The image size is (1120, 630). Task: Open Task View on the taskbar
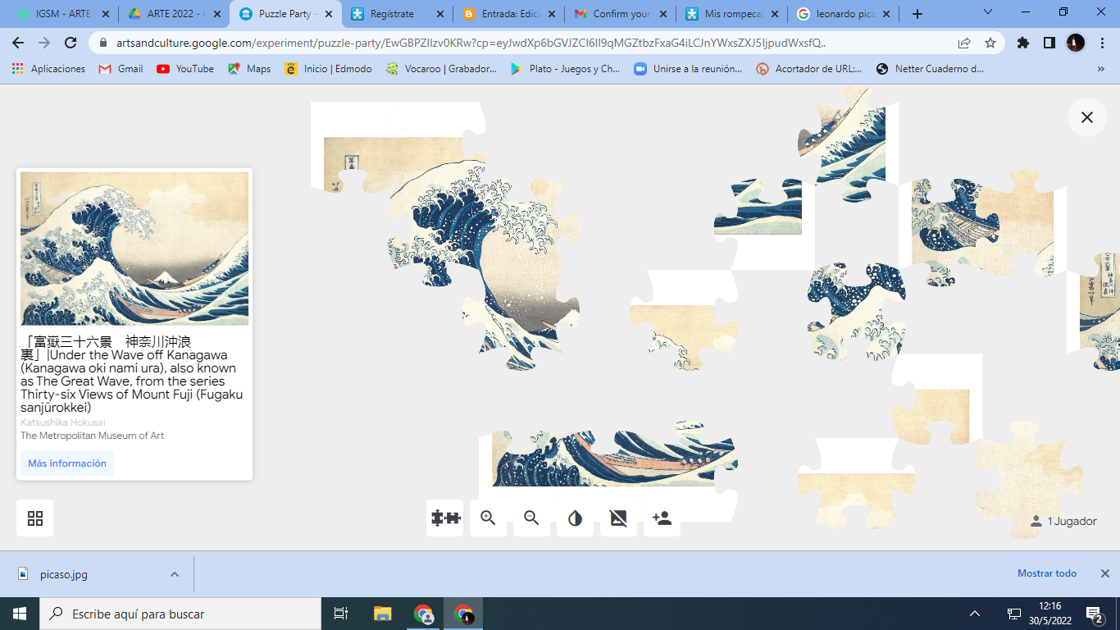[341, 614]
